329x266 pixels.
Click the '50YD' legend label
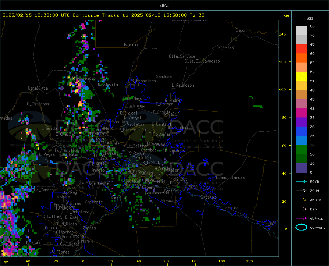(x=314, y=181)
